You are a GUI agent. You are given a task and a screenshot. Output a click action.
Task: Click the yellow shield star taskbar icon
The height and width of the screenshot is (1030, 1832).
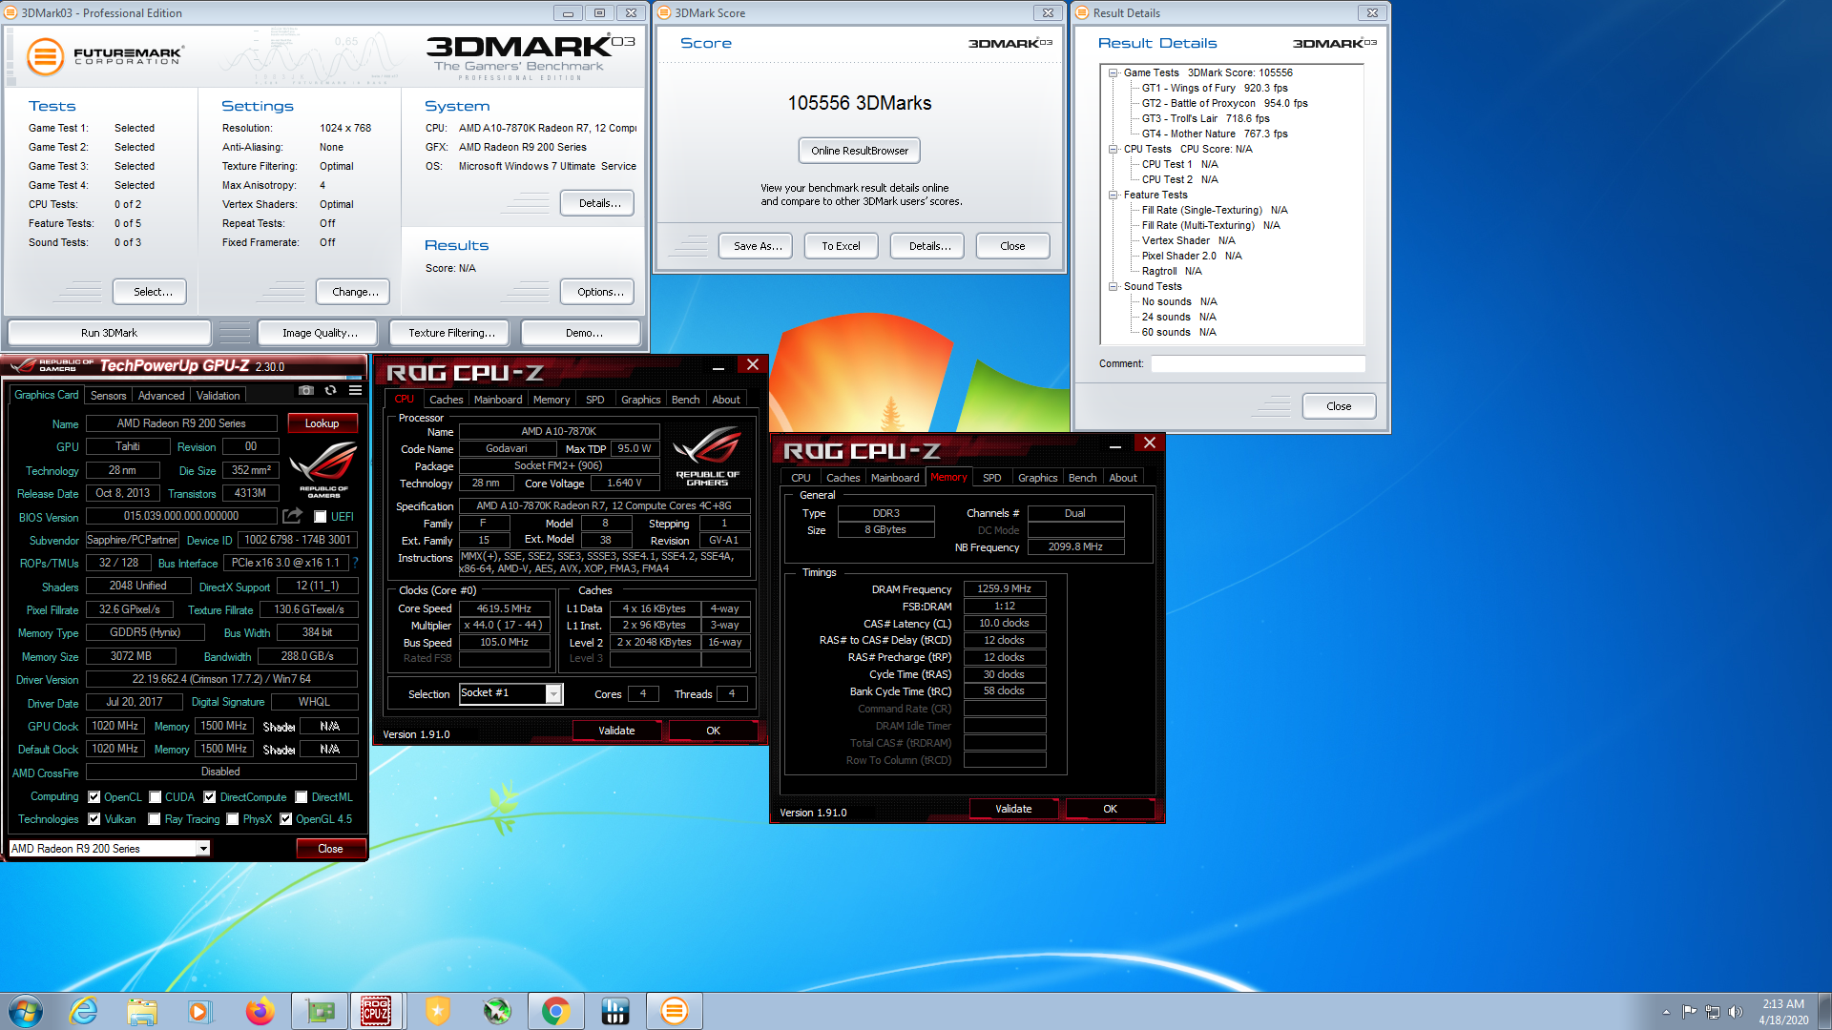(437, 1011)
